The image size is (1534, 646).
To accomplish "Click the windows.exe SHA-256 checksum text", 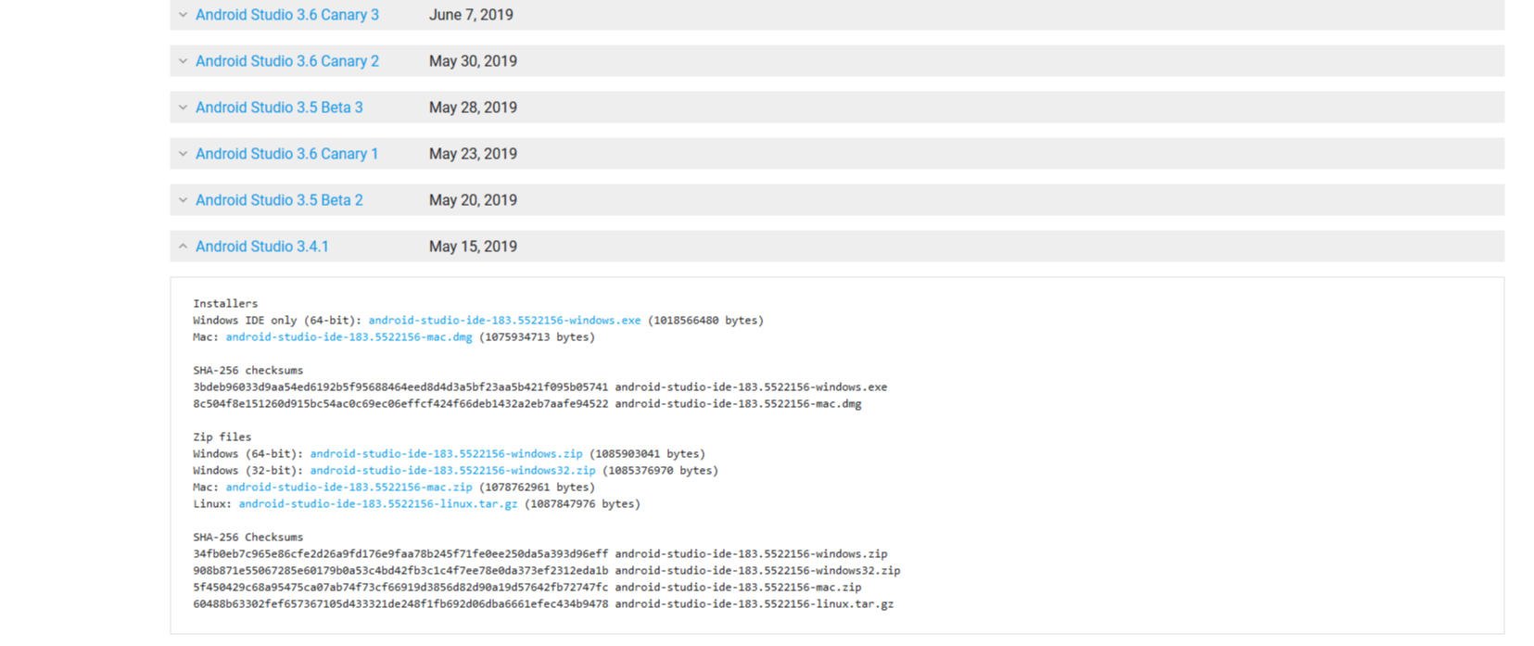I will (x=400, y=387).
